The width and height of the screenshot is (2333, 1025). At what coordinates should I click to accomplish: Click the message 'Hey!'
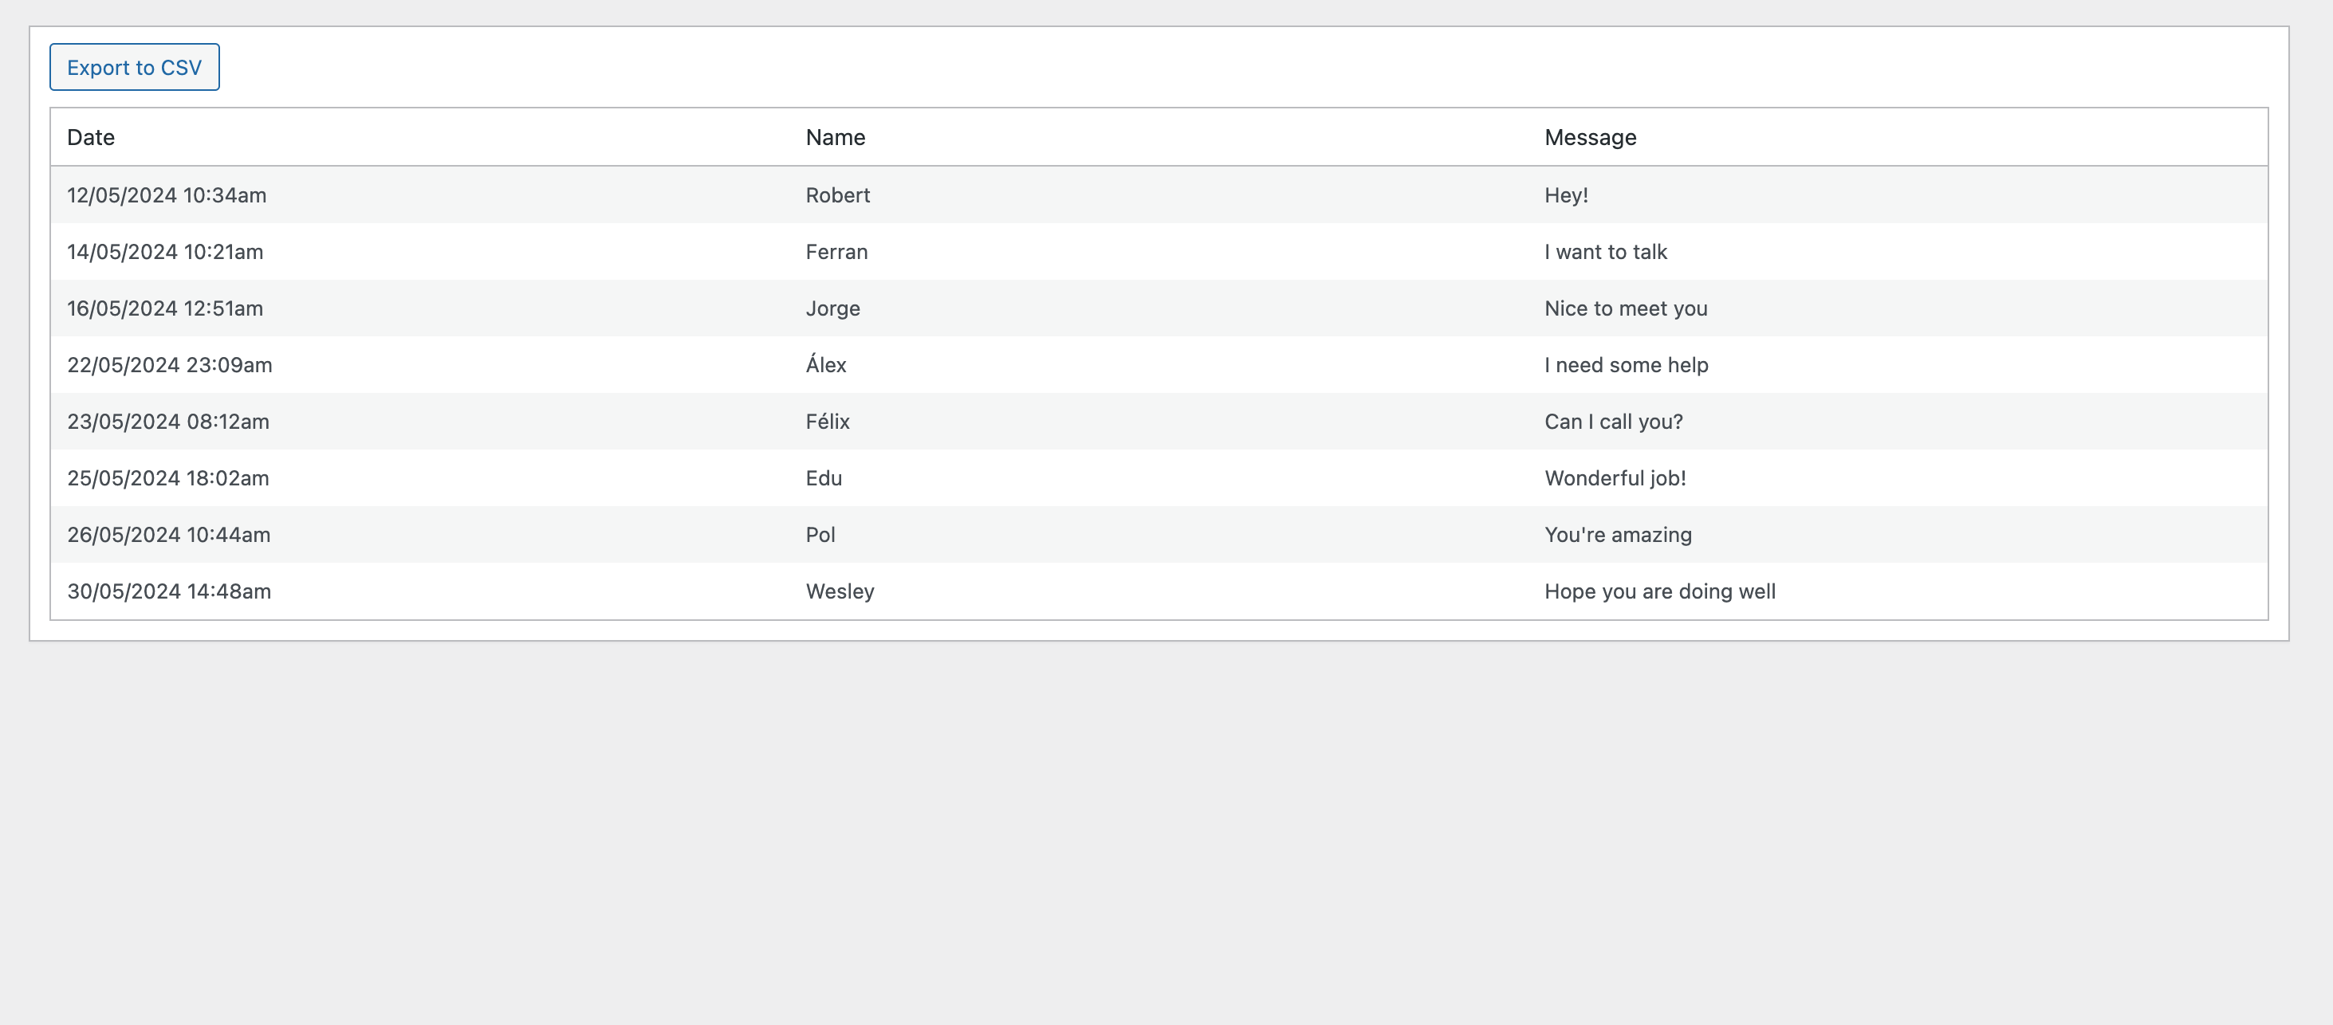point(1566,195)
